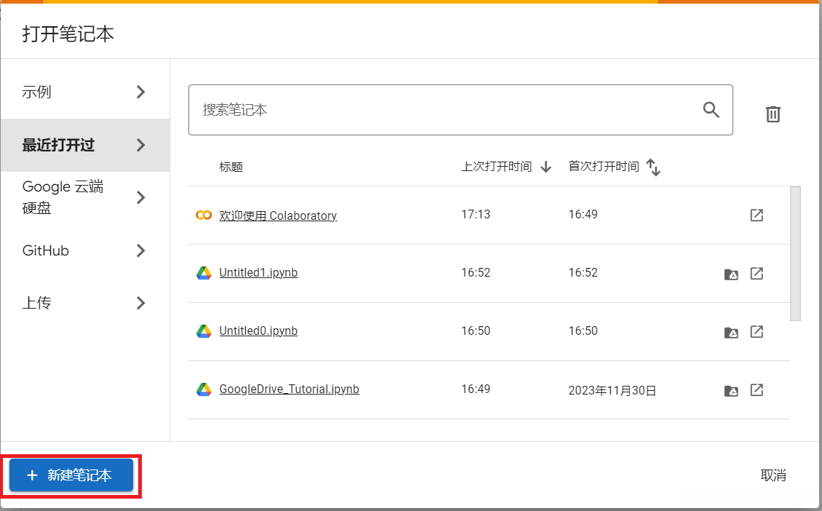Show GoogleDrive_Tutorial.ipynb in Drive folder icon
Viewport: 822px width, 511px height.
(731, 391)
